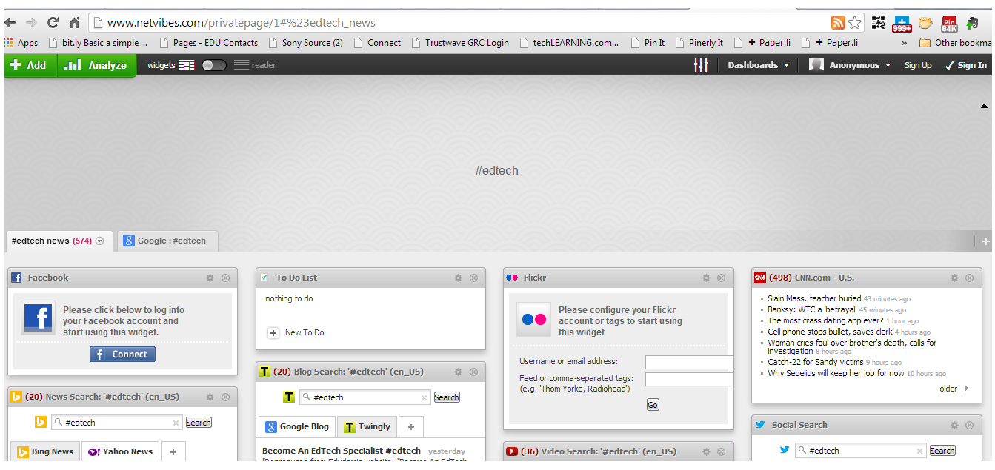Open settings gear on To Do List widget
This screenshot has height=470, width=995.
[458, 278]
